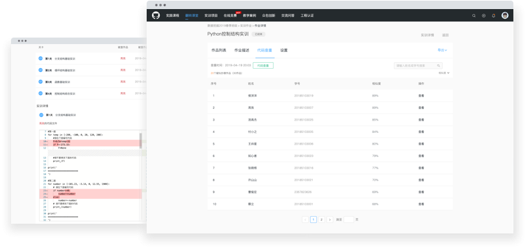The image size is (527, 249).
Task: Click the plus circle icon in navbar
Action: coord(484,16)
